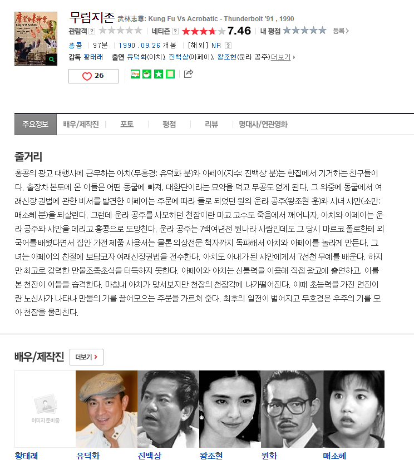Open the 배우/제작진 tab
Viewport: 414px width, 460px height.
tap(81, 125)
